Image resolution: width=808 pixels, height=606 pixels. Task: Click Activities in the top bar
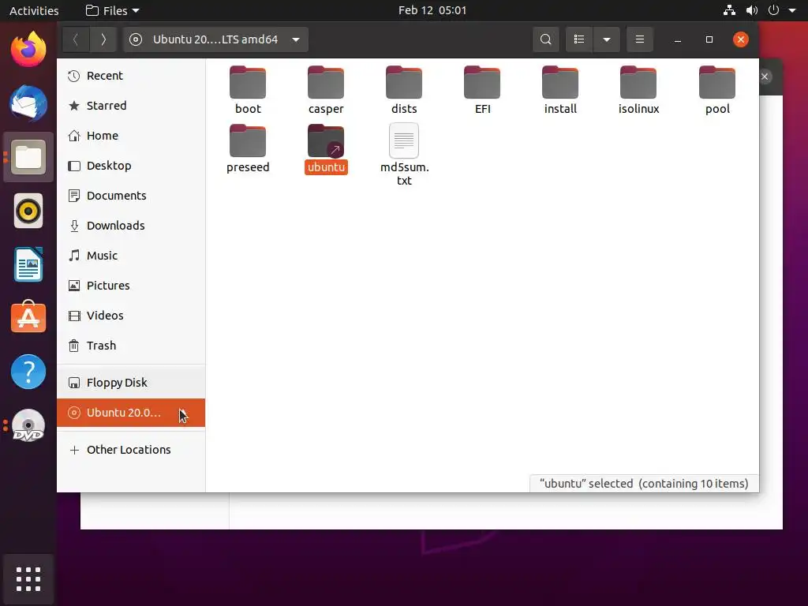pyautogui.click(x=34, y=10)
